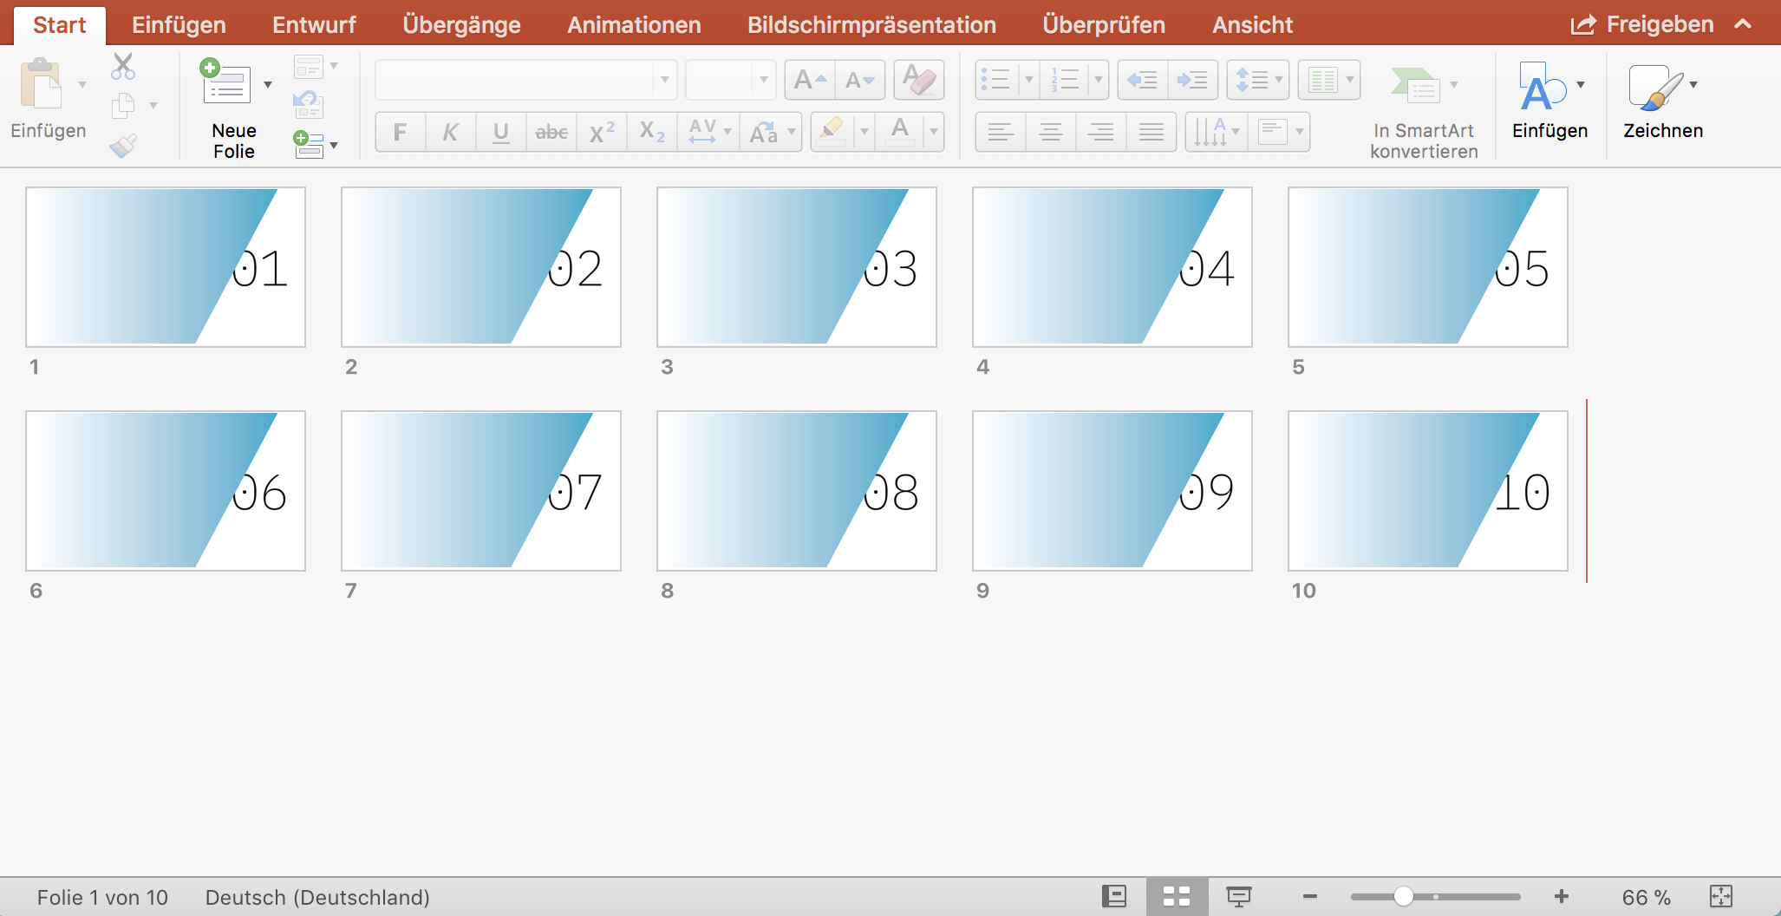This screenshot has width=1781, height=916.
Task: Switch to normal view icon
Action: (1114, 896)
